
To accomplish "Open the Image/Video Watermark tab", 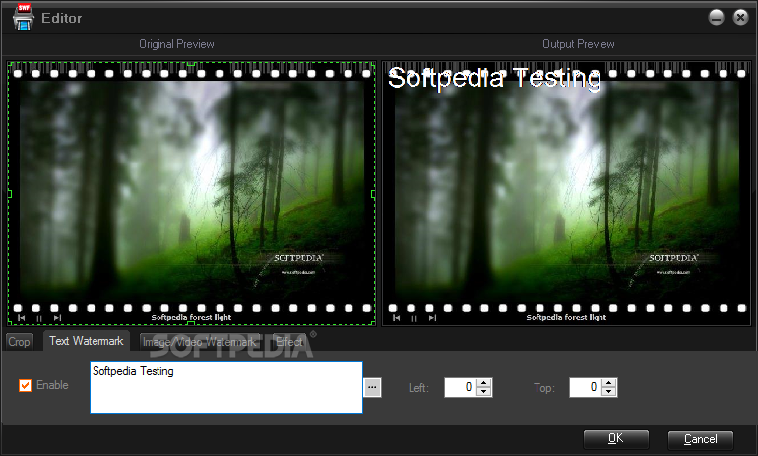I will click(x=200, y=342).
